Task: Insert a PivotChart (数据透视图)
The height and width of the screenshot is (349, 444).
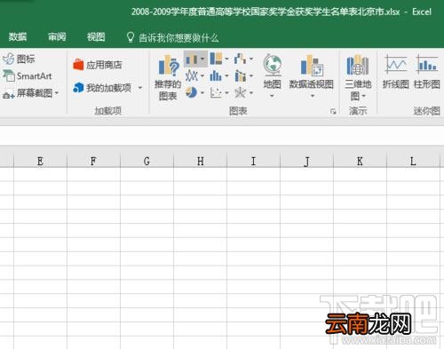Action: [x=312, y=72]
